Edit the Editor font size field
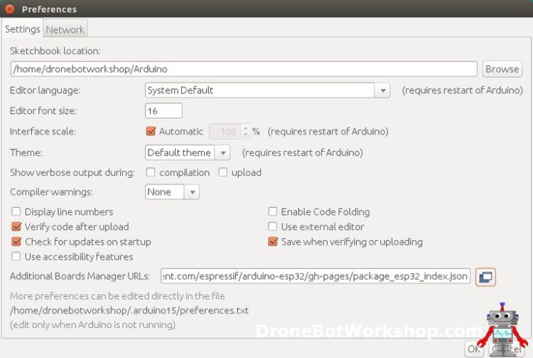Screen dimensions: 533x358 (163, 111)
